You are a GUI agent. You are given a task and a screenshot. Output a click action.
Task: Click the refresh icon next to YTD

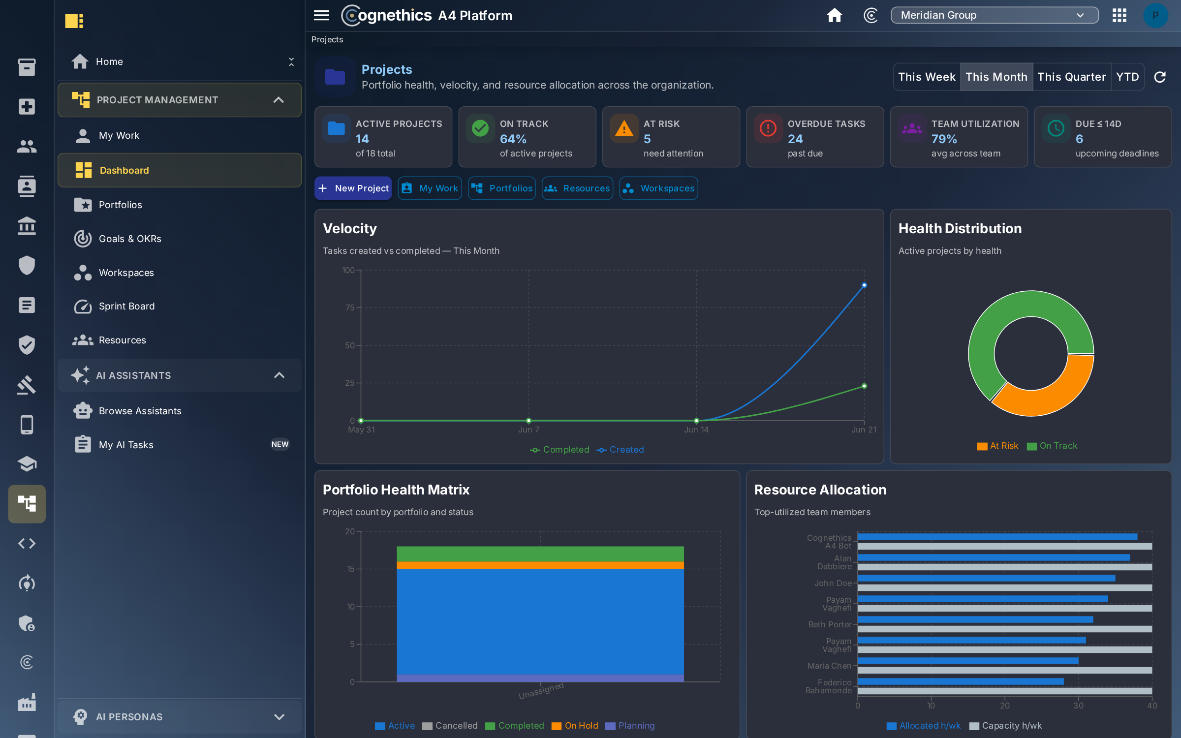1160,77
